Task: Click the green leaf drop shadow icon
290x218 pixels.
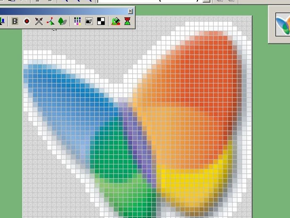Action: point(62,21)
